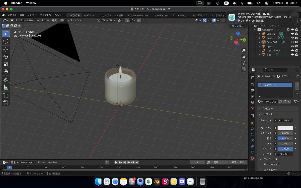Open the Object Data properties tab

pyautogui.click(x=252, y=152)
